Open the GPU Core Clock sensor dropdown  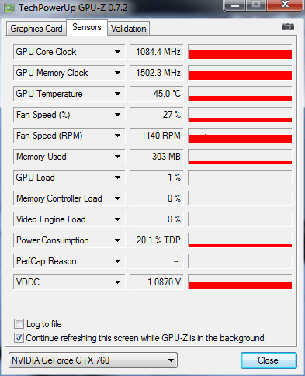(117, 52)
